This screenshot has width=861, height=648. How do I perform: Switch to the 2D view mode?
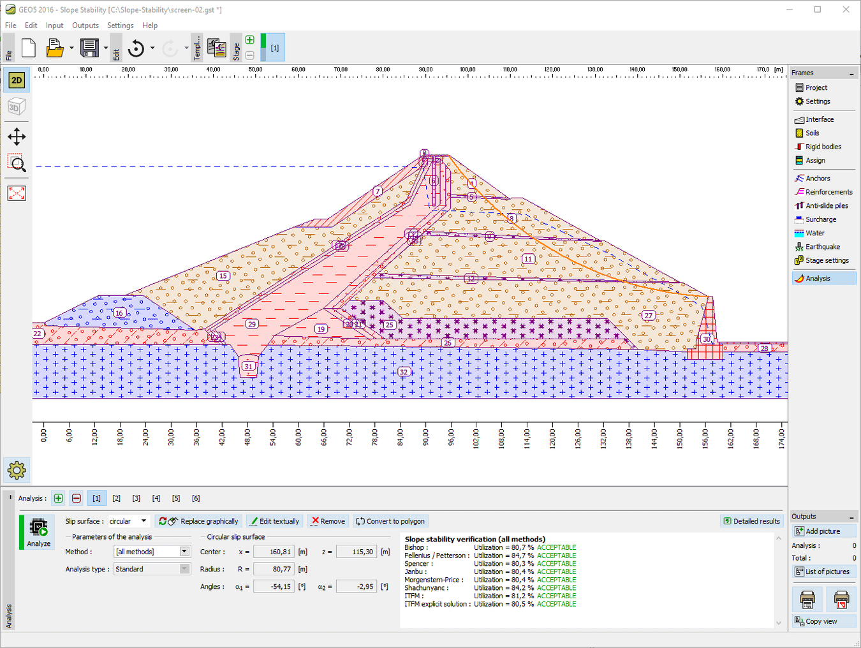16,80
